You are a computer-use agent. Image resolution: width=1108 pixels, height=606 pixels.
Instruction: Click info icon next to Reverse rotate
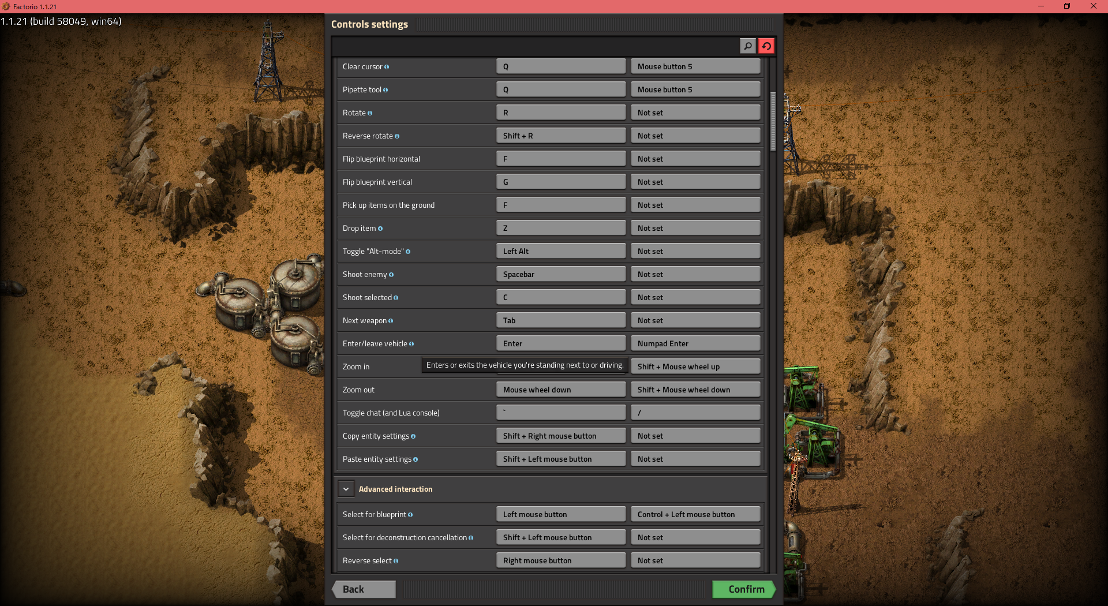(x=397, y=136)
